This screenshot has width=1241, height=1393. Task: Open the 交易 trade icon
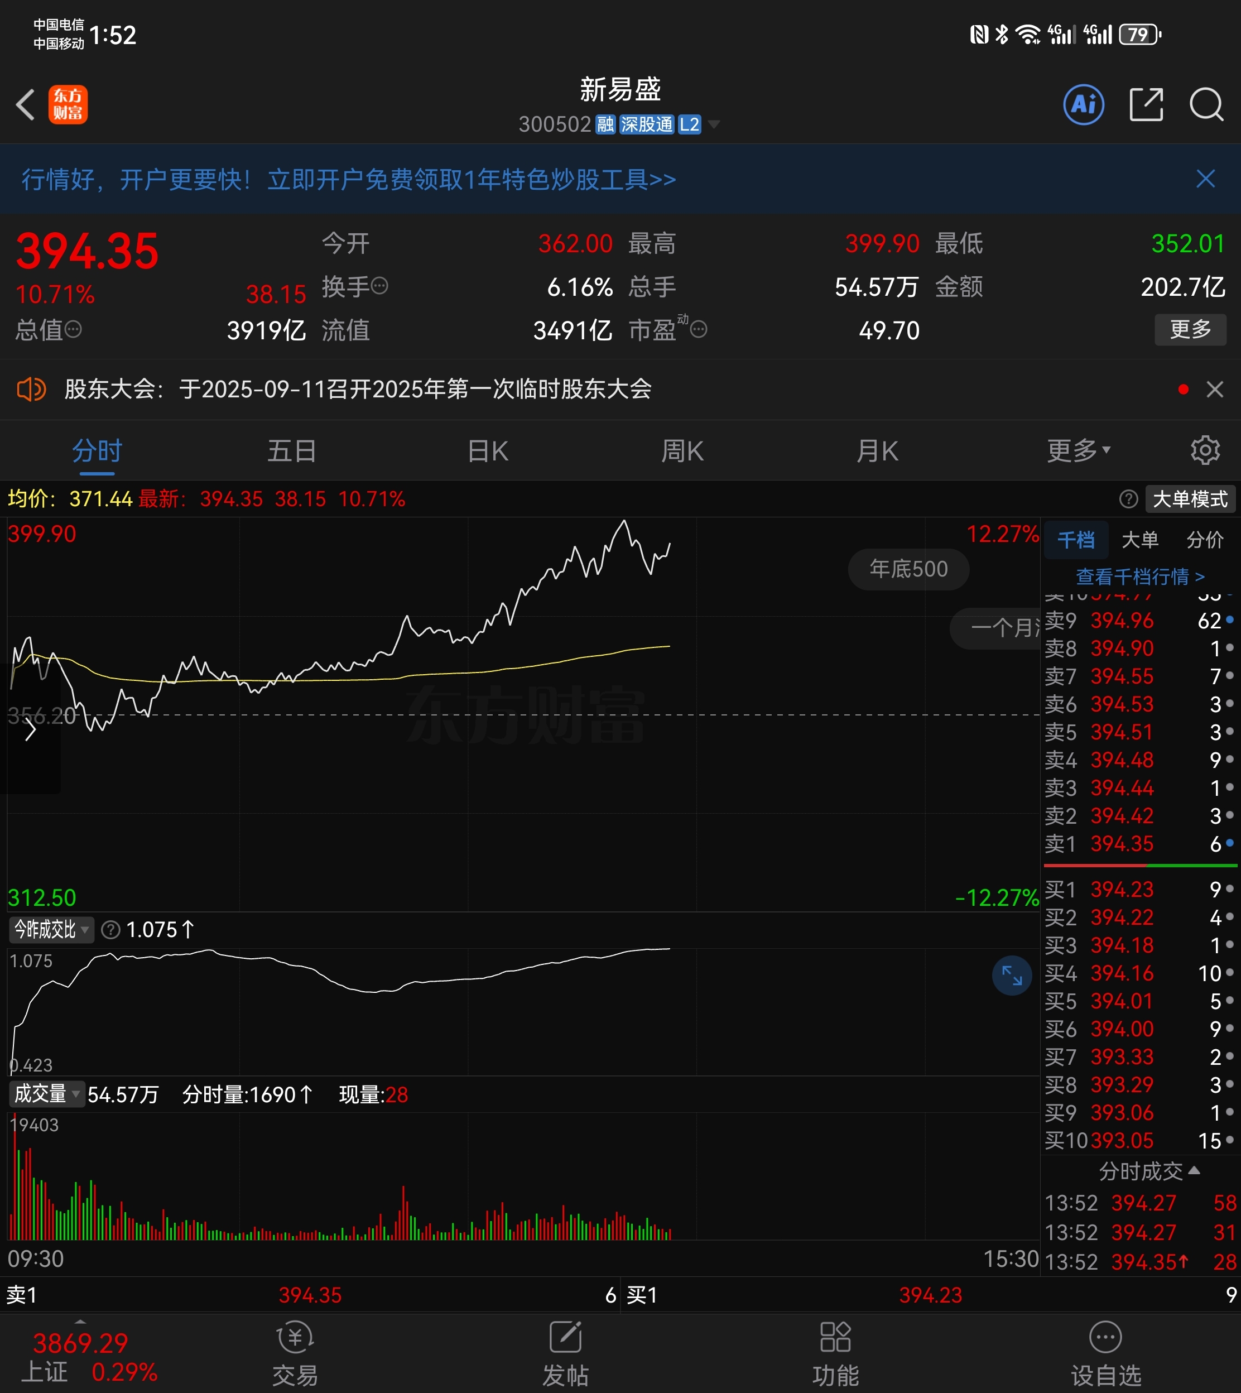[295, 1353]
